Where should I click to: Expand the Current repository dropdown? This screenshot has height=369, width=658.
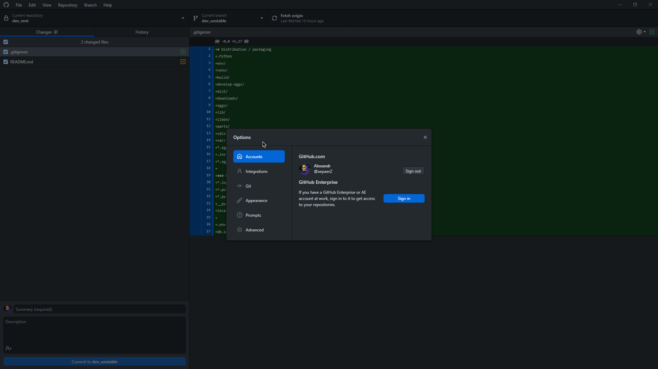(x=95, y=18)
